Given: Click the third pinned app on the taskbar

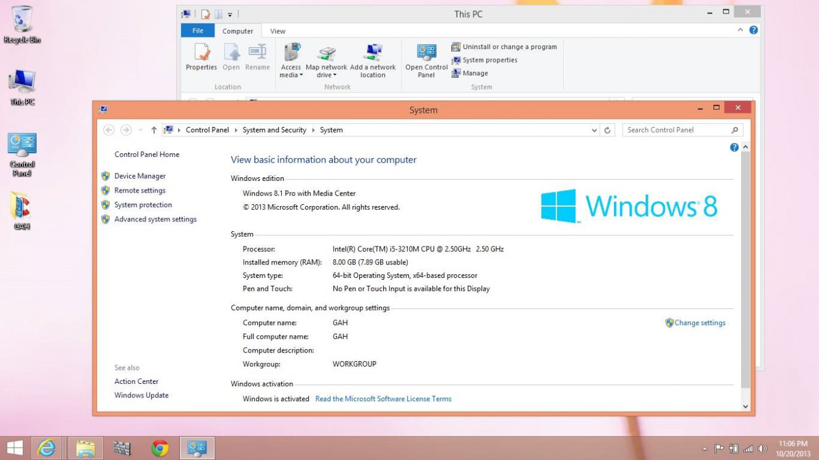Looking at the screenshot, I should tap(122, 448).
